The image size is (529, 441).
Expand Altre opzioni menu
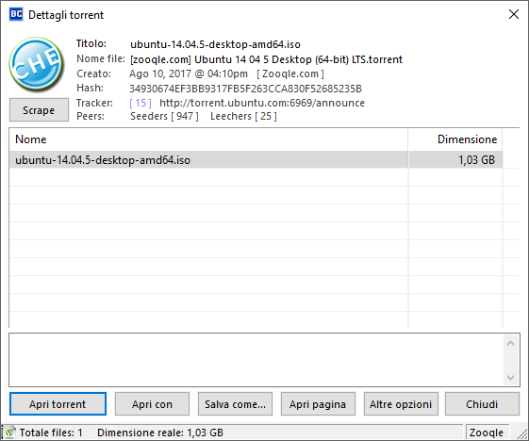click(401, 404)
